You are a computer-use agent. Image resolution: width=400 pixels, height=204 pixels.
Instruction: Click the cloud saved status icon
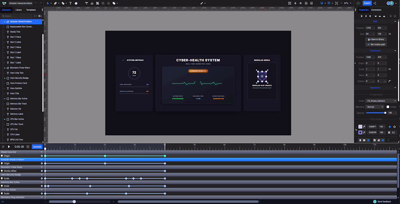coord(358,3)
